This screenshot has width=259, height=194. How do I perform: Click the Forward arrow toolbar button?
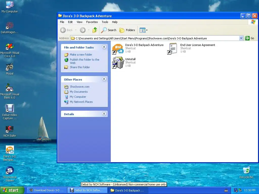click(x=83, y=30)
